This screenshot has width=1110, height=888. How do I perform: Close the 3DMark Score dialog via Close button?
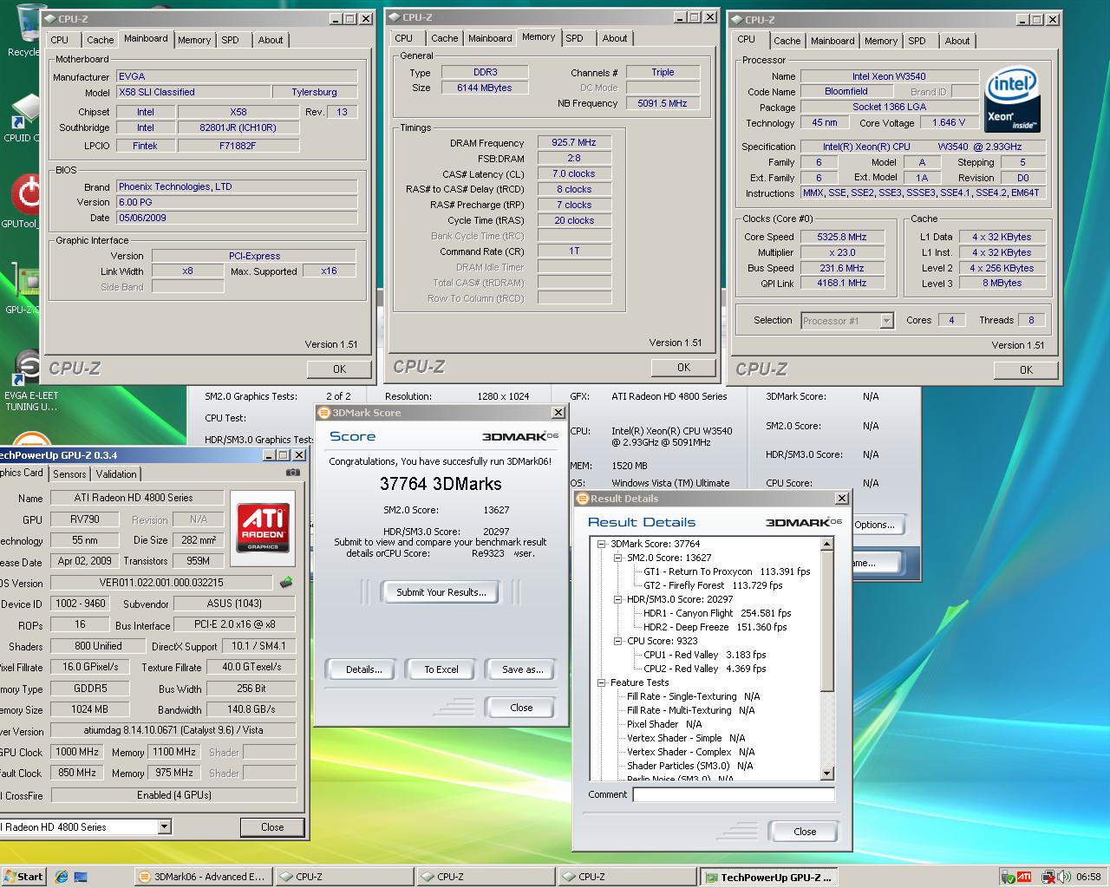pos(521,708)
